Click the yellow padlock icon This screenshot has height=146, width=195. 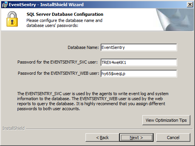[12, 19]
